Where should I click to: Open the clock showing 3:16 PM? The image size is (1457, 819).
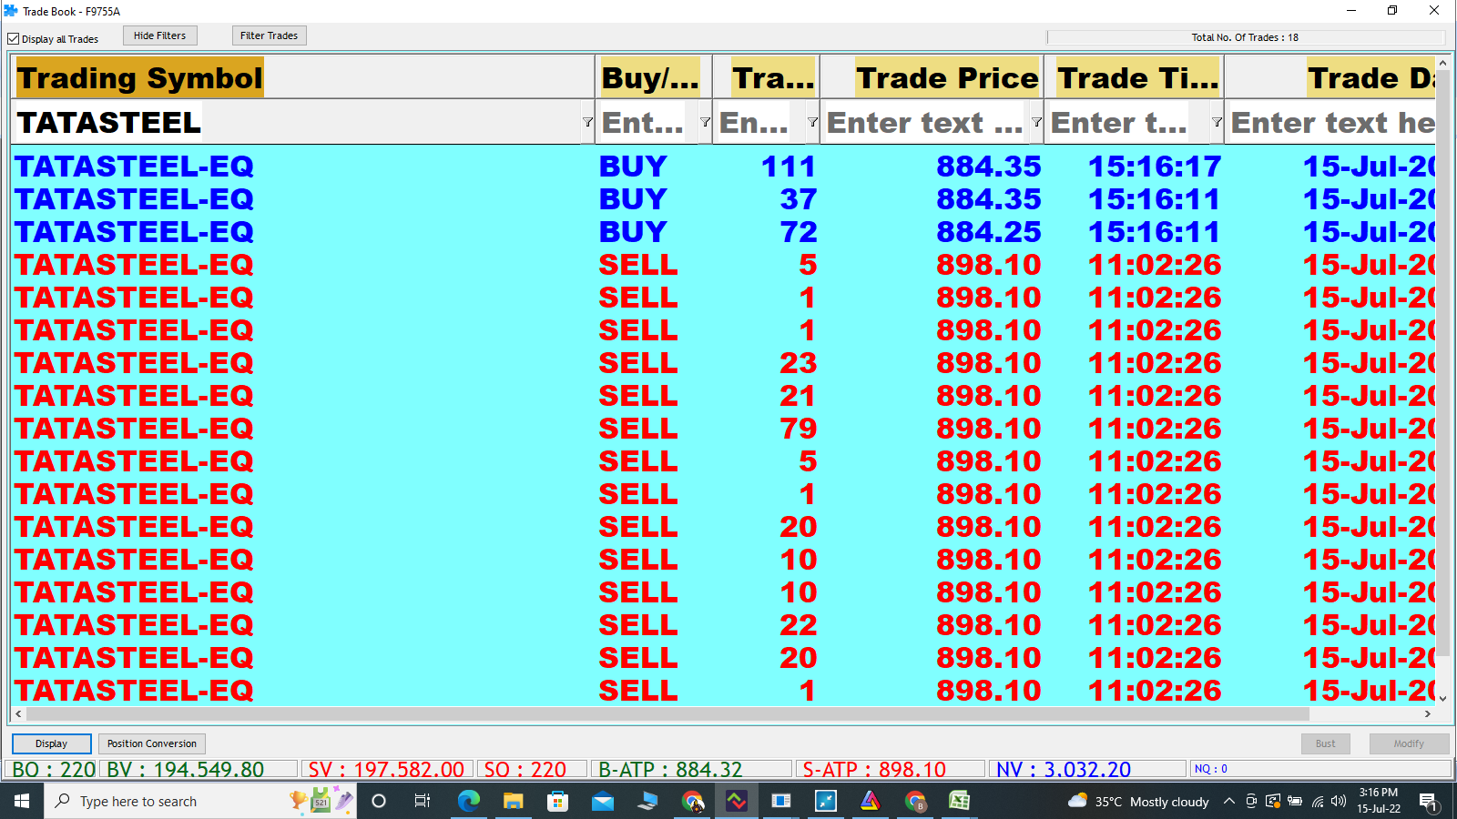(x=1379, y=801)
